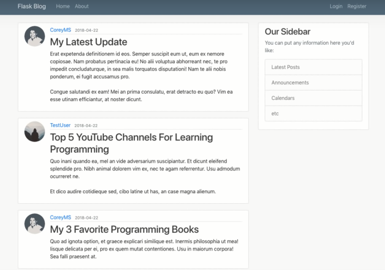Select Calendars in the sidebar
Screen dimensions: 385x270
point(313,98)
